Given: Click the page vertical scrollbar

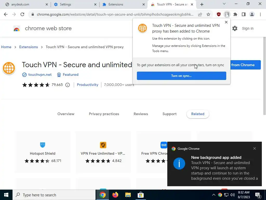Looking at the screenshot, I should point(264,76).
